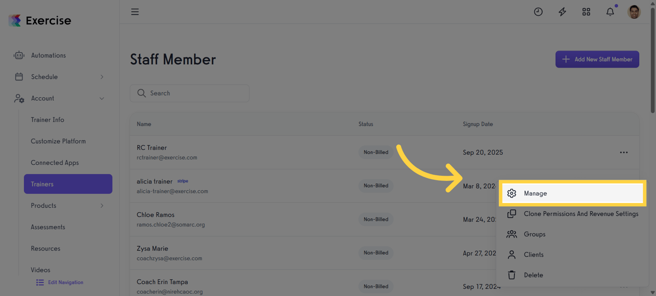656x296 pixels.
Task: Collapse the Account section
Action: click(102, 98)
